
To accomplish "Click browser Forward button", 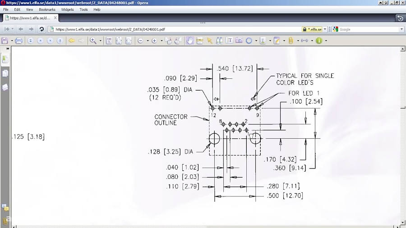I will click(x=31, y=29).
